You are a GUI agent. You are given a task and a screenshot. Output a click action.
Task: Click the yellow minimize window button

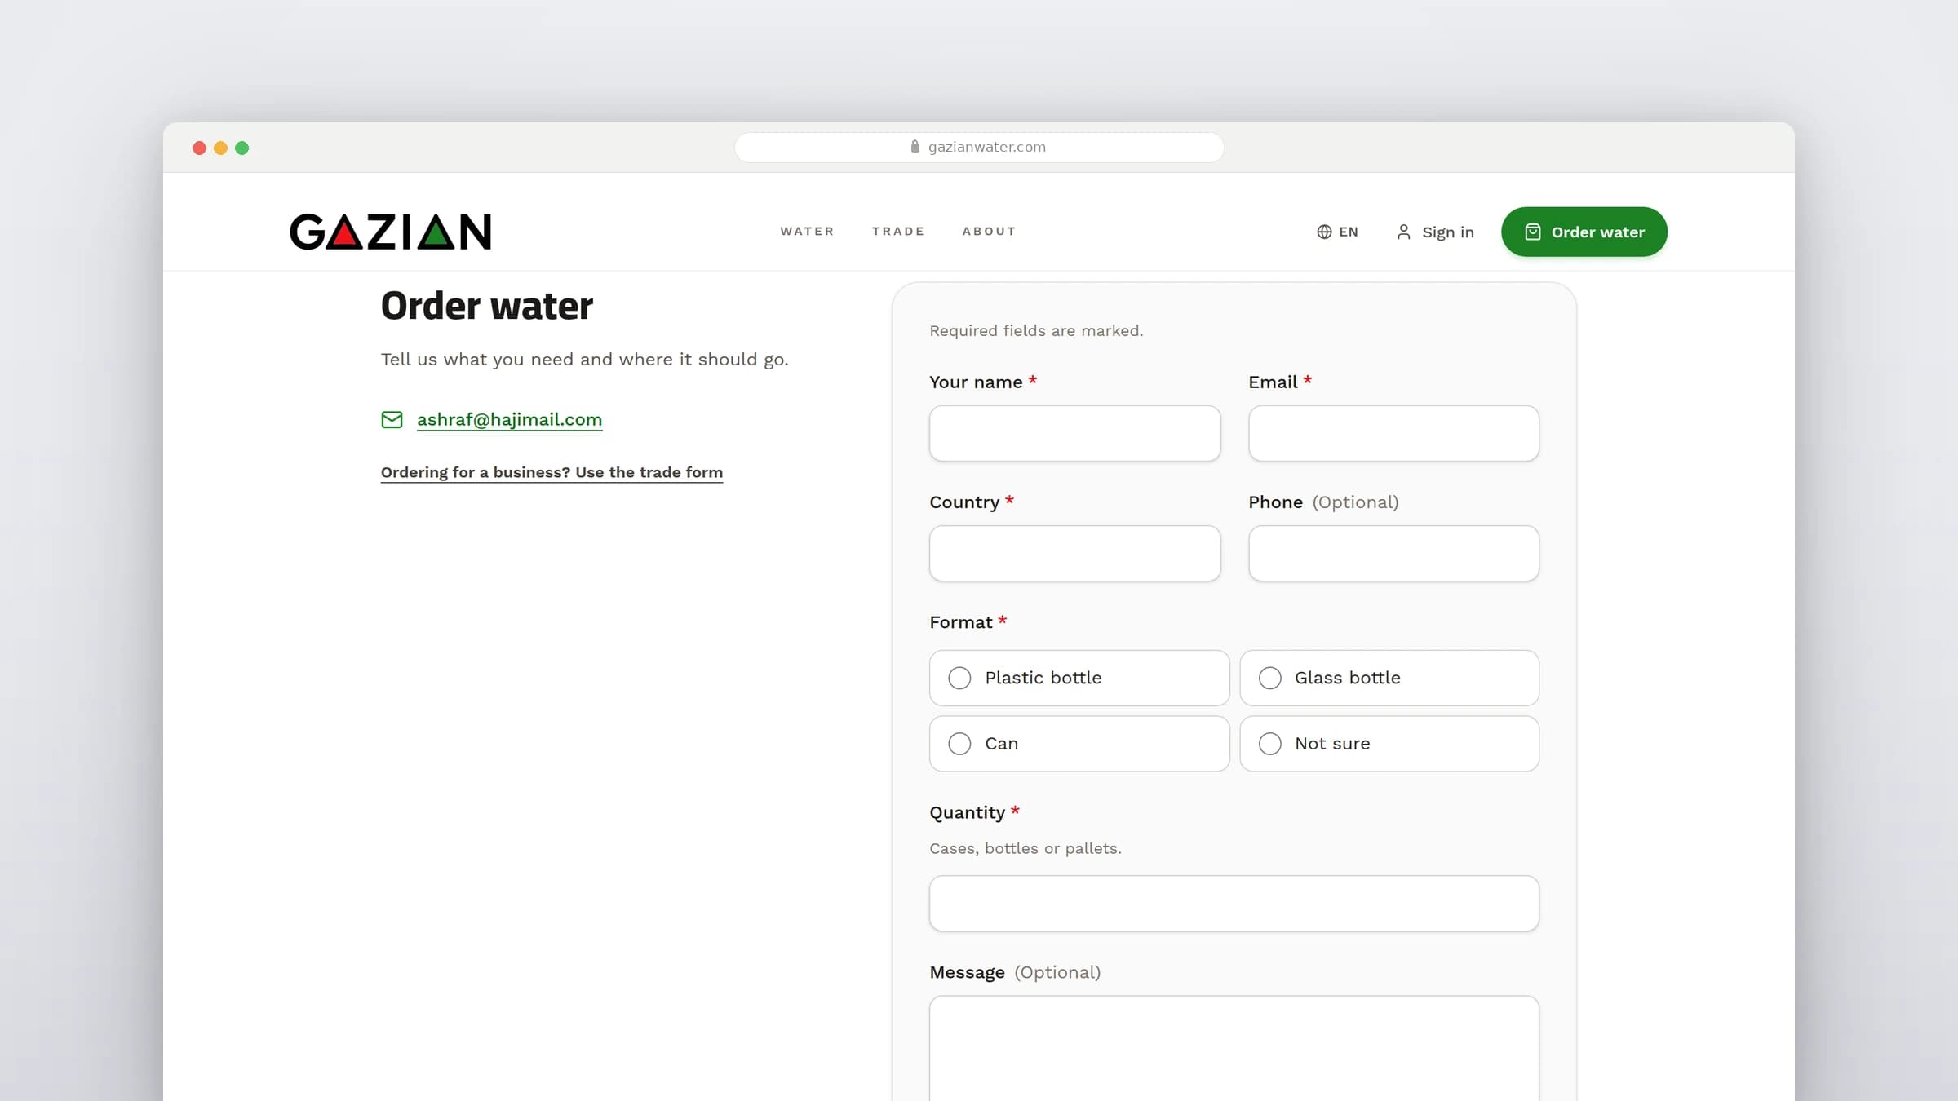(x=220, y=148)
